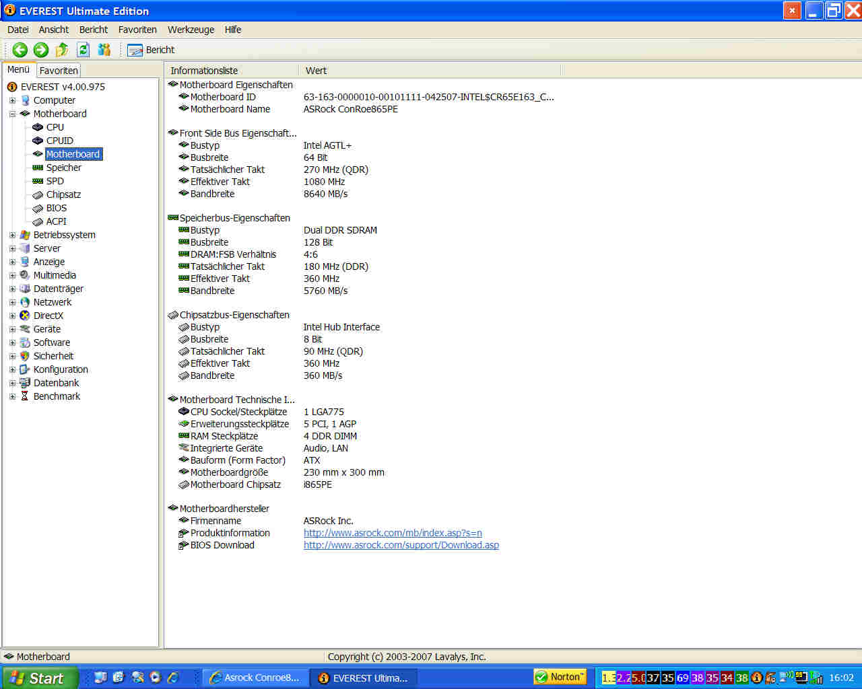Click the Windows Start button
Viewport: 862px width, 689px height.
click(40, 678)
